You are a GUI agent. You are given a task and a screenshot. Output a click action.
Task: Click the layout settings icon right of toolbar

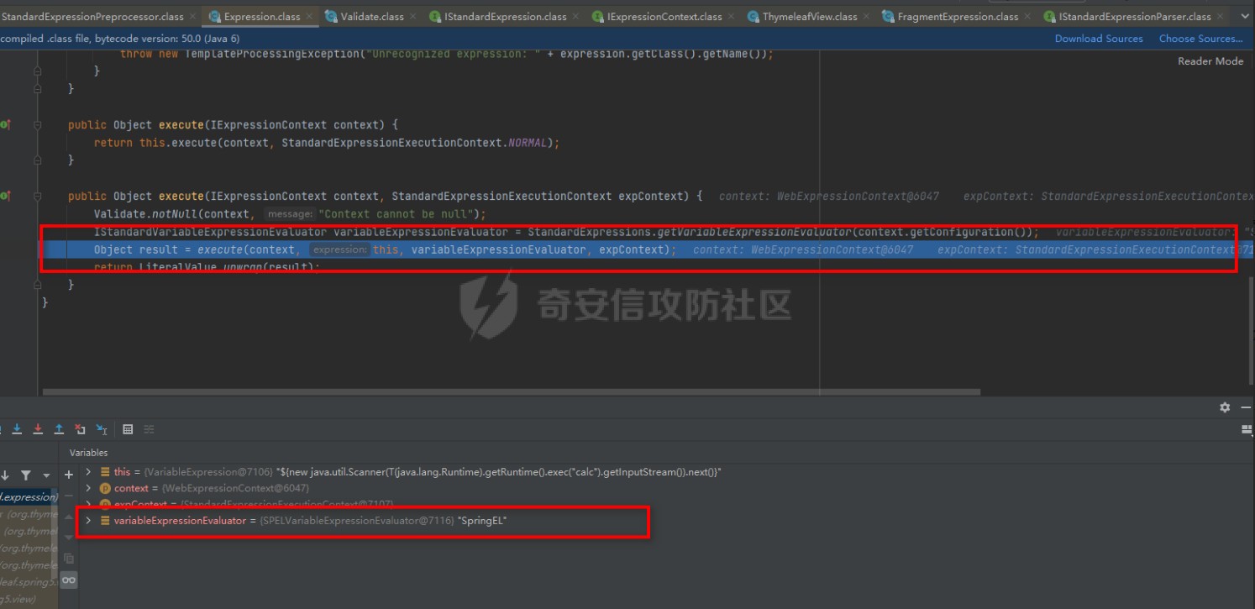coord(1247,429)
